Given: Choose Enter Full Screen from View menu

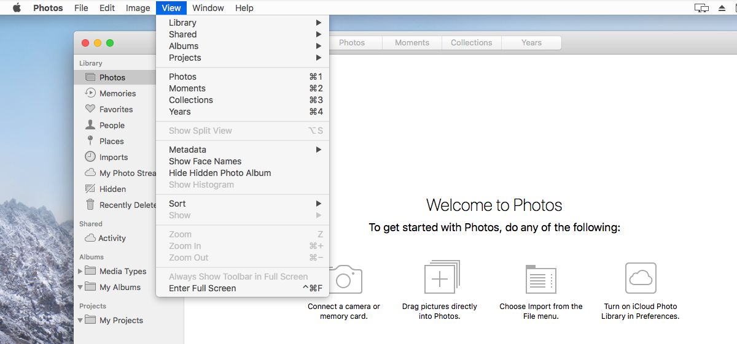Looking at the screenshot, I should click(x=203, y=288).
